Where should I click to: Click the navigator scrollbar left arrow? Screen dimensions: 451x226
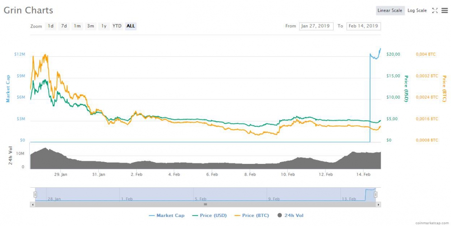click(32, 204)
